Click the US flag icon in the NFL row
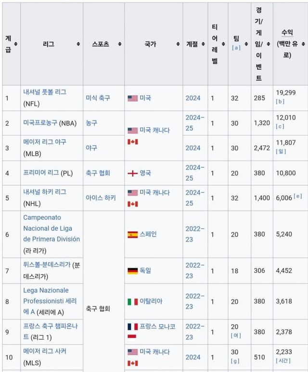This screenshot has height=372, width=308. [x=132, y=98]
